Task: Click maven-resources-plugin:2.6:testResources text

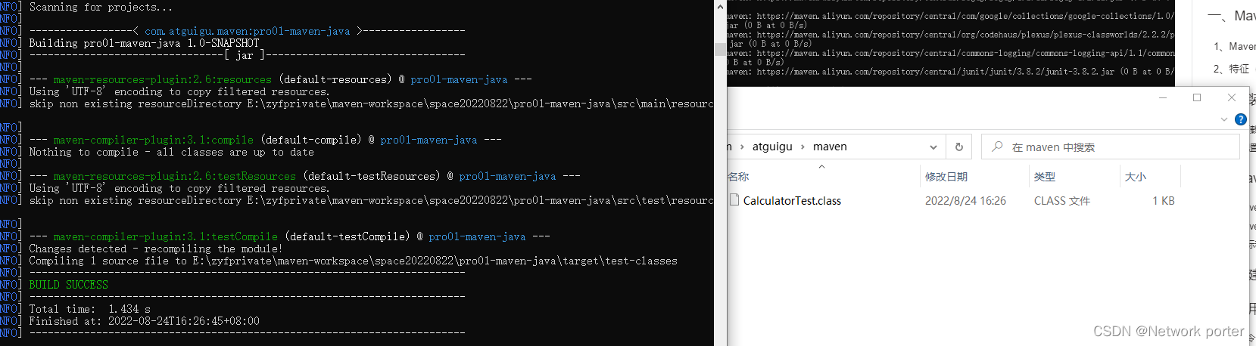Action: pyautogui.click(x=174, y=176)
